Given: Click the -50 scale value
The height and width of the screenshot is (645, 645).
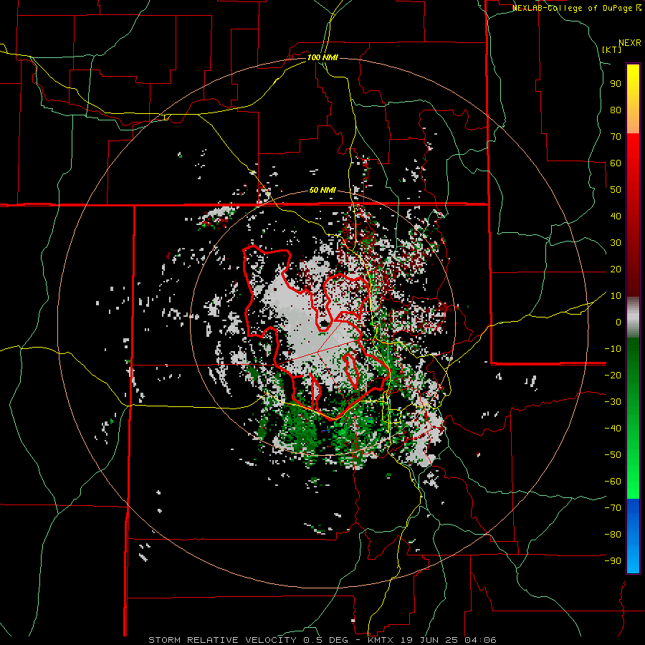Looking at the screenshot, I should point(613,454).
